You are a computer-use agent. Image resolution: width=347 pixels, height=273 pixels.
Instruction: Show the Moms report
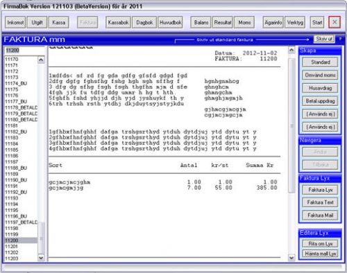[x=244, y=22]
